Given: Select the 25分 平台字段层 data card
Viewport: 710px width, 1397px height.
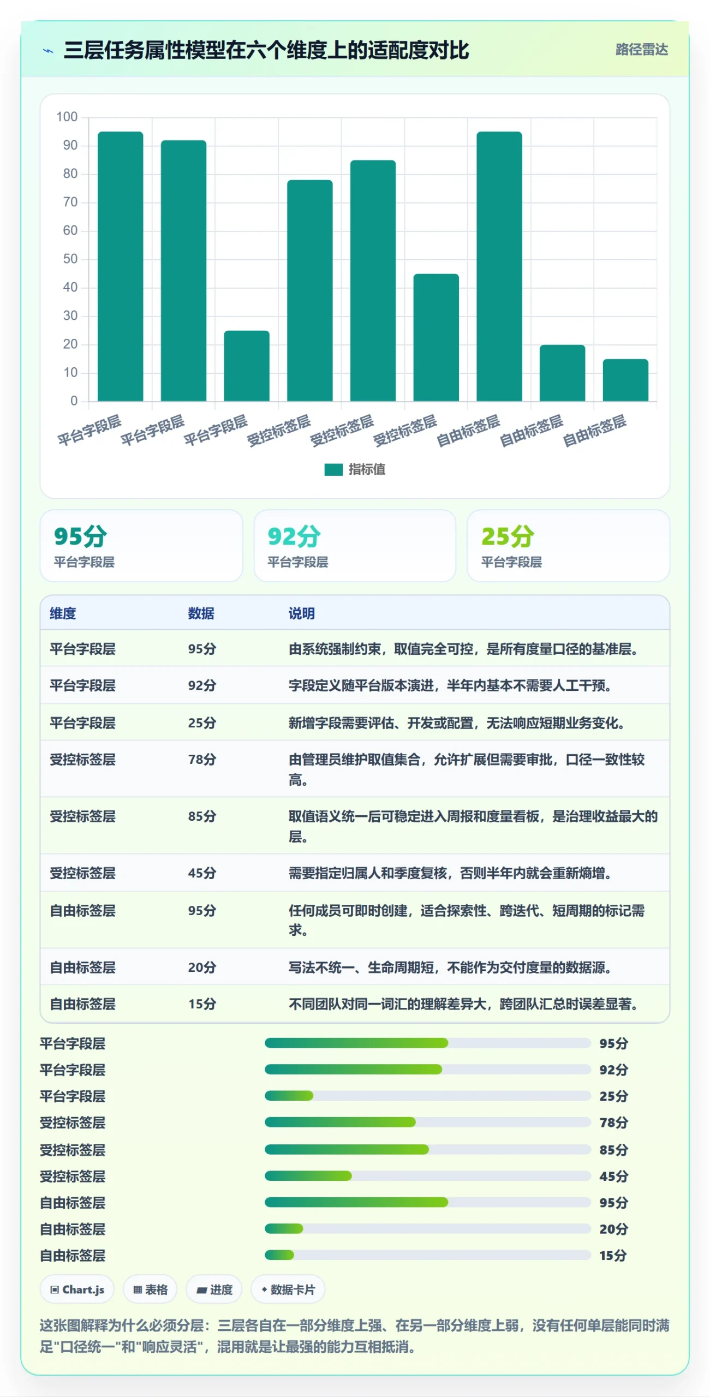Looking at the screenshot, I should click(x=568, y=546).
